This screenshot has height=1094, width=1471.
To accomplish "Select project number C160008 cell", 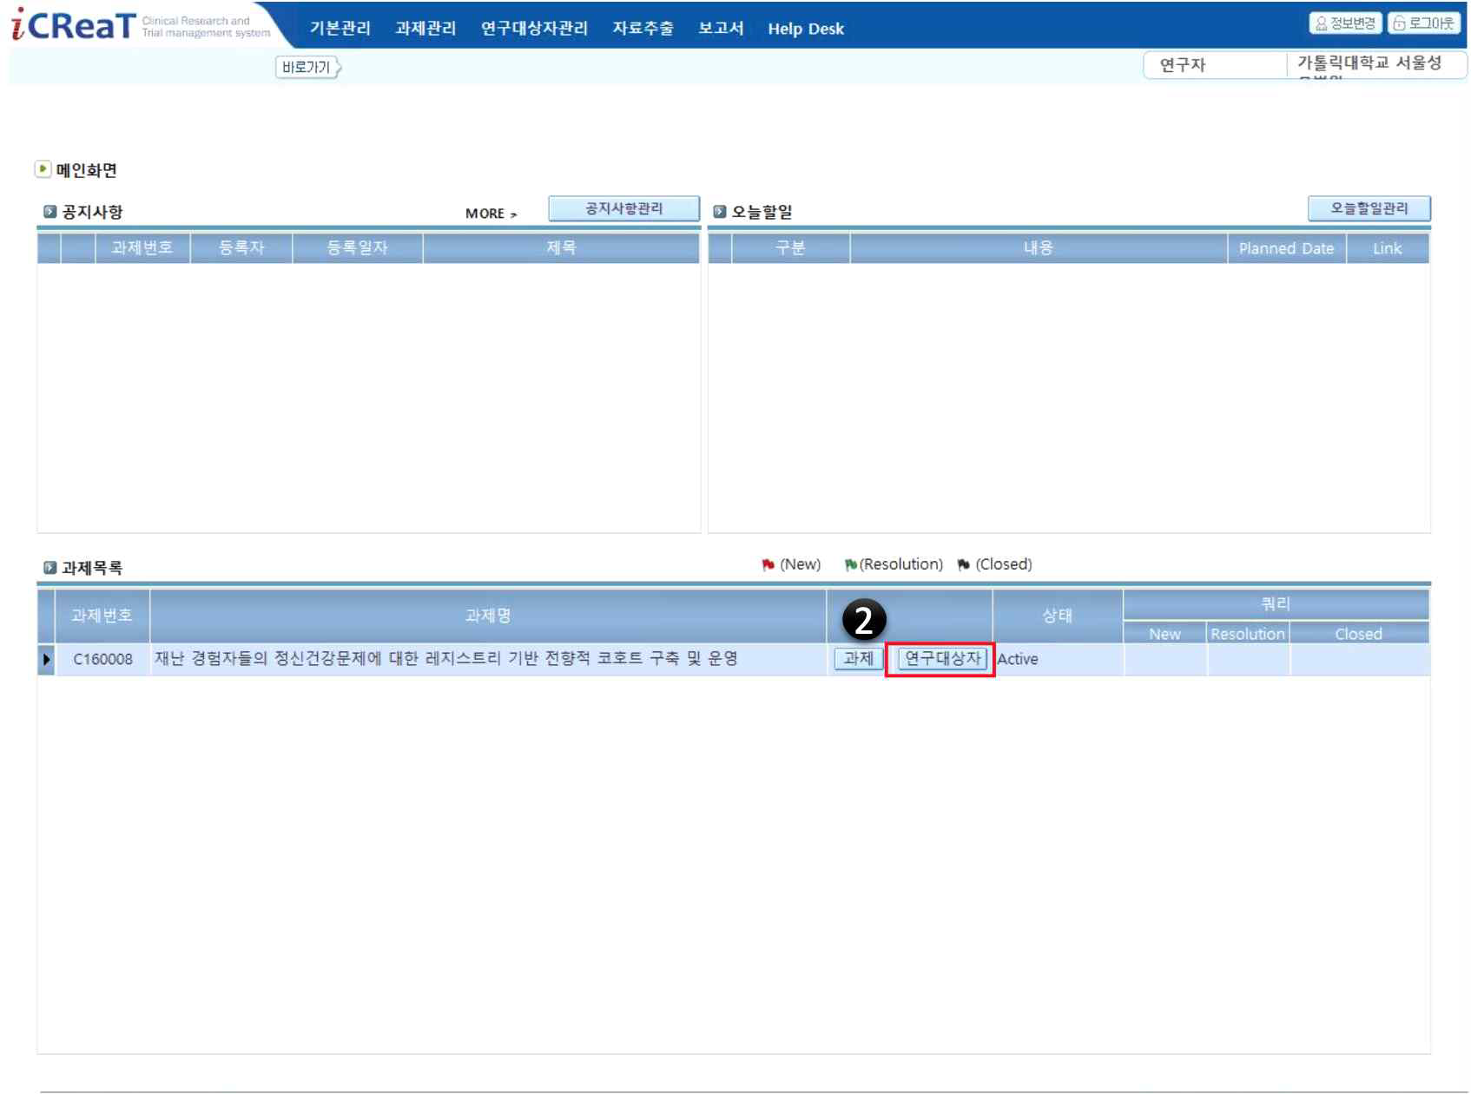I will (x=102, y=659).
